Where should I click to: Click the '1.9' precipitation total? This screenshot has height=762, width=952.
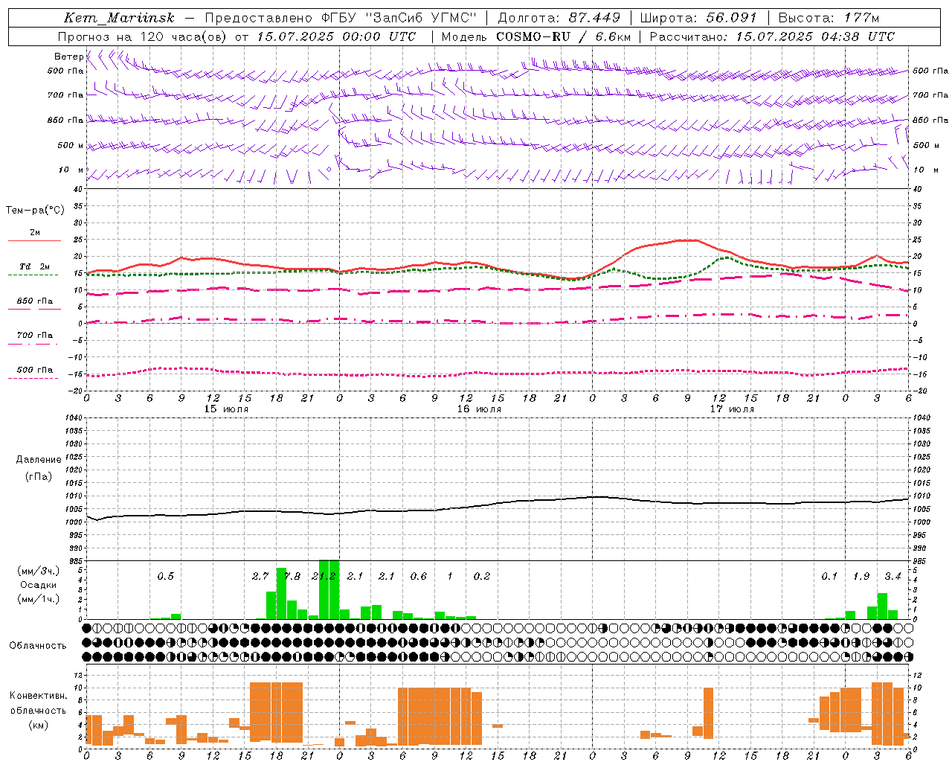pos(861,577)
